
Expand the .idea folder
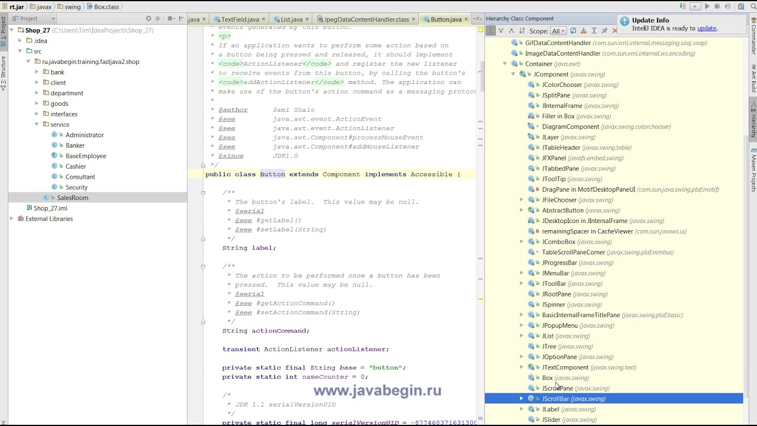pyautogui.click(x=20, y=41)
